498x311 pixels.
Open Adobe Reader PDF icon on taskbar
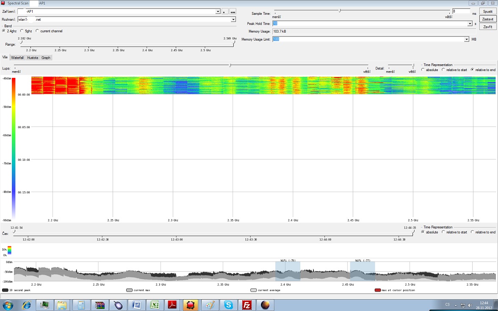173,305
